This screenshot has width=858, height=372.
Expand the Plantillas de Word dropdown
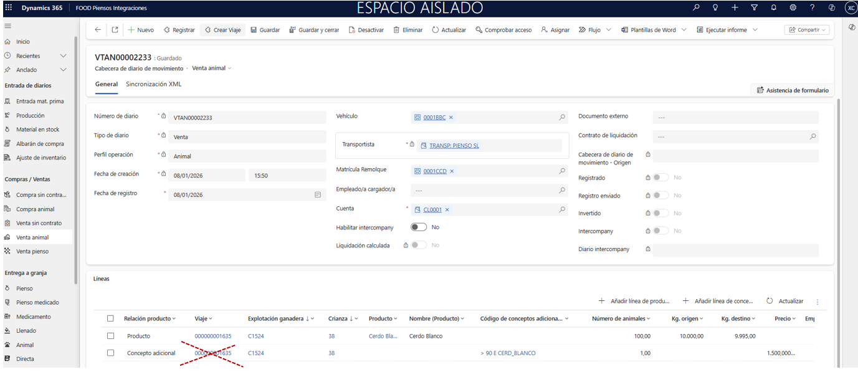[x=684, y=30]
